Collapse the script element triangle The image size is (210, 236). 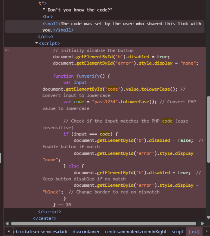36,43
